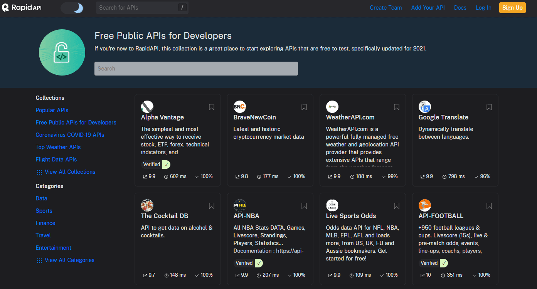Focus the Search for APIs header box

(137, 8)
